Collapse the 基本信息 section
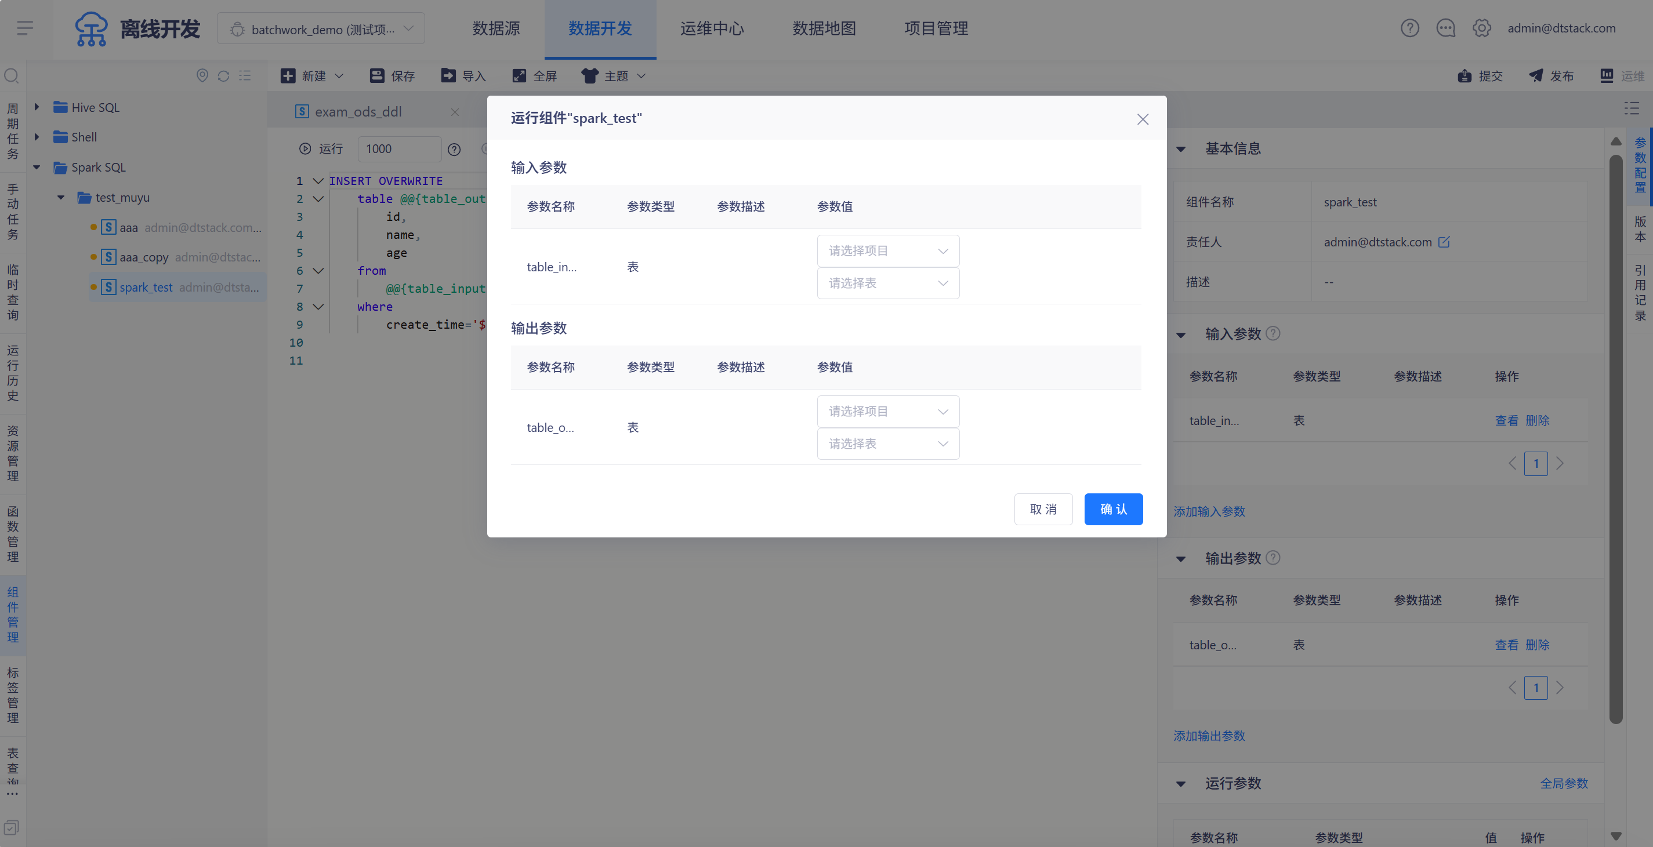This screenshot has height=847, width=1653. click(x=1181, y=149)
